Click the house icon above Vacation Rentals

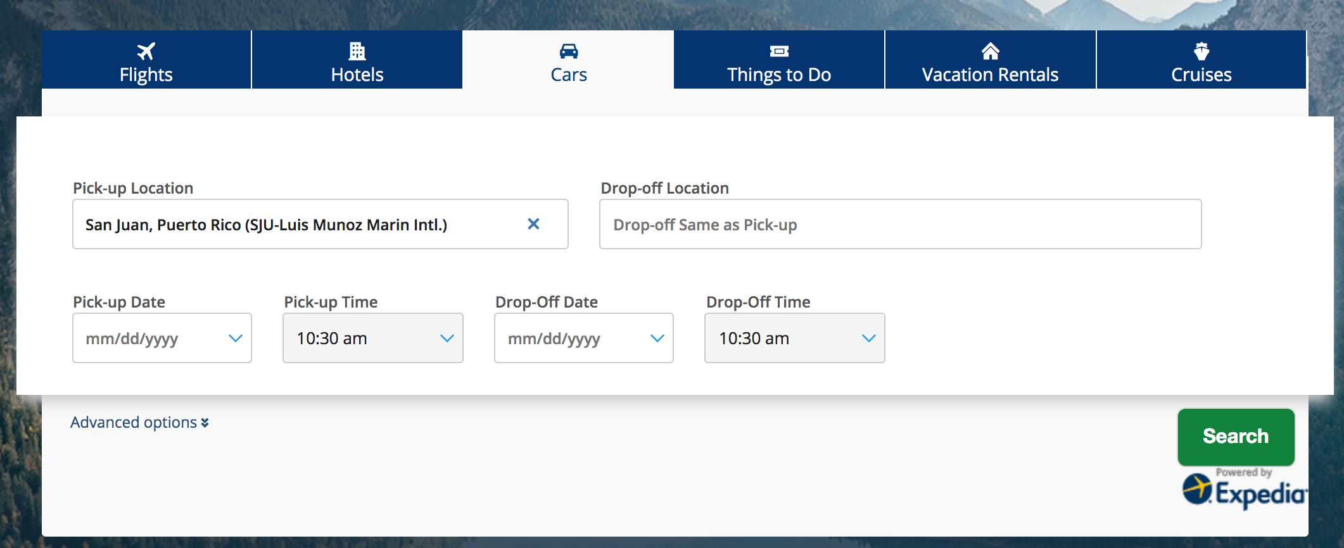point(990,51)
